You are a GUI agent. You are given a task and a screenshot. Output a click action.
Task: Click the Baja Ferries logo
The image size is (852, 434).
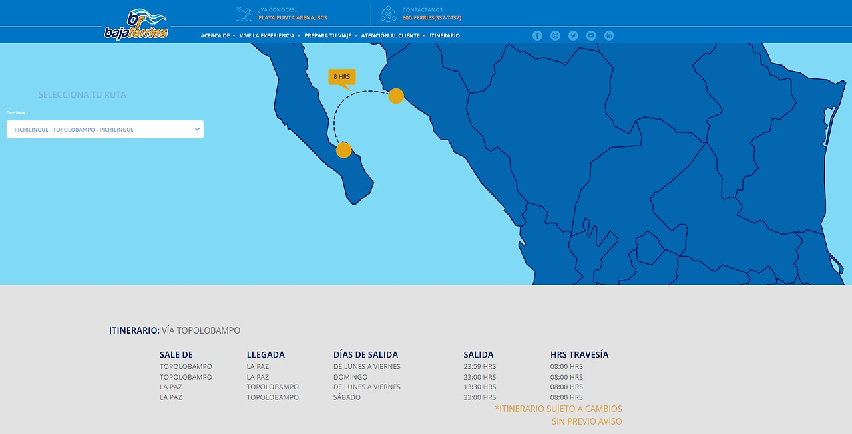[136, 25]
